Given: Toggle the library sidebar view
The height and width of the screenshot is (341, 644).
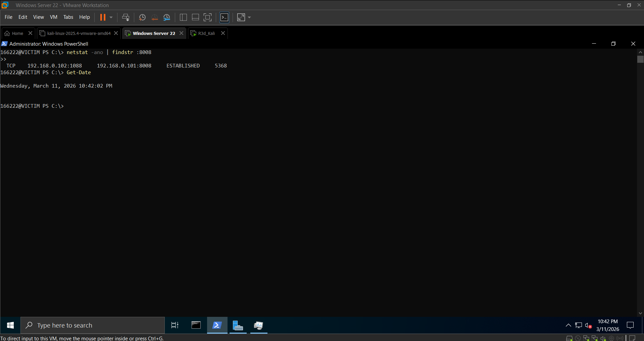Looking at the screenshot, I should coord(183,17).
